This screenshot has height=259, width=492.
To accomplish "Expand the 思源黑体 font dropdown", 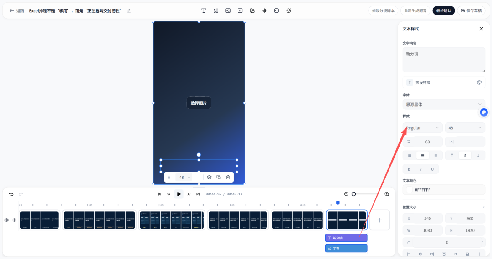I will click(444, 104).
